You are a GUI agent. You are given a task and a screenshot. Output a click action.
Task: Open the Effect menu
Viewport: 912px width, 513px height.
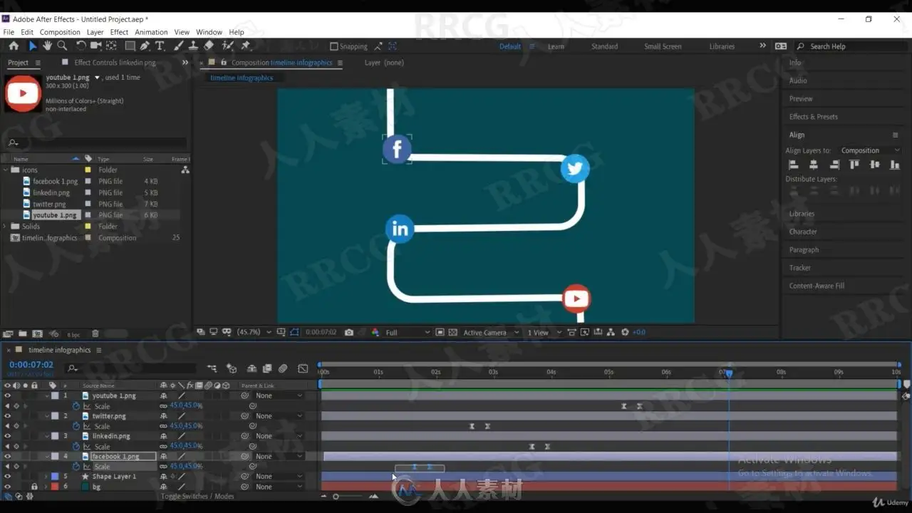coord(119,32)
